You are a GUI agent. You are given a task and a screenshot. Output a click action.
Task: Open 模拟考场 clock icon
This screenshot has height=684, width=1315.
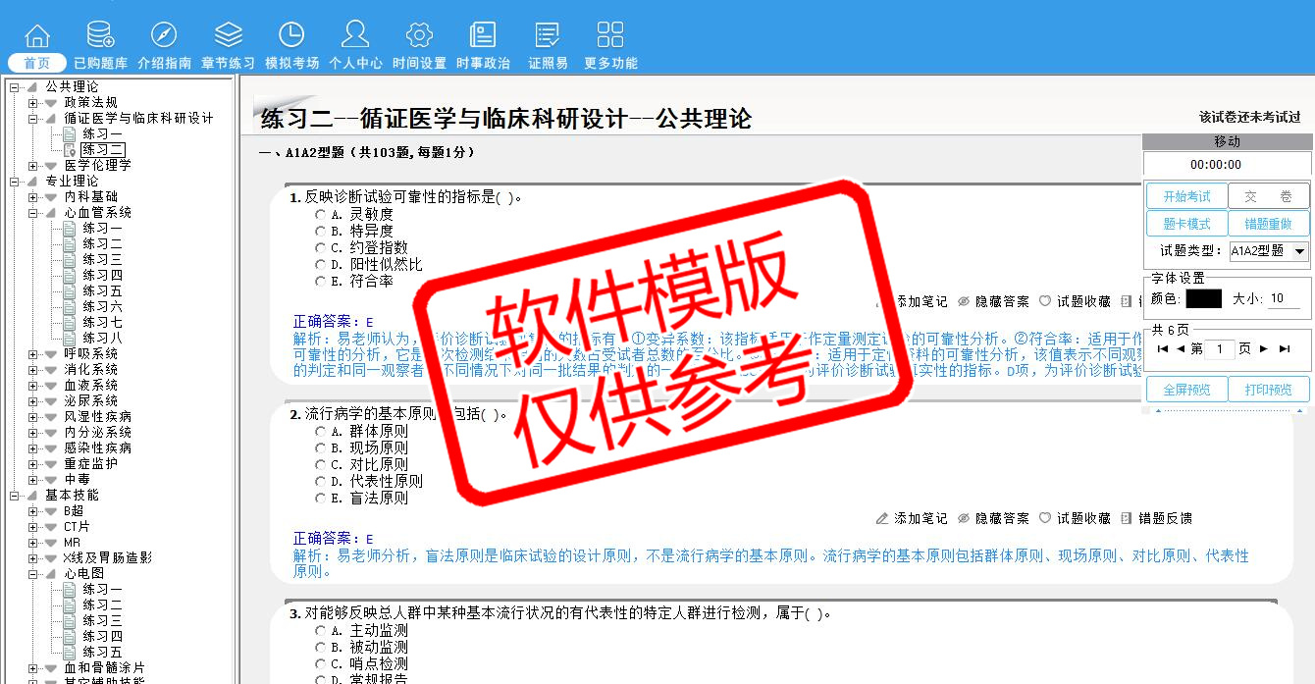coord(291,36)
